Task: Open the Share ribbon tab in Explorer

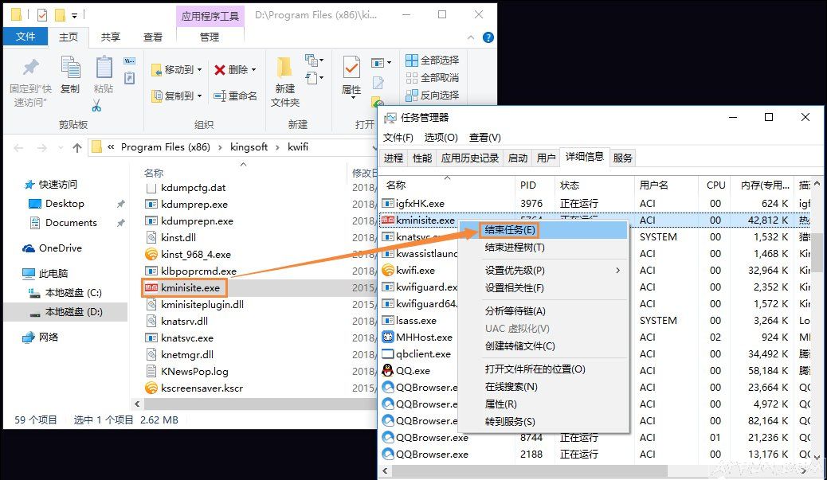Action: pyautogui.click(x=111, y=37)
